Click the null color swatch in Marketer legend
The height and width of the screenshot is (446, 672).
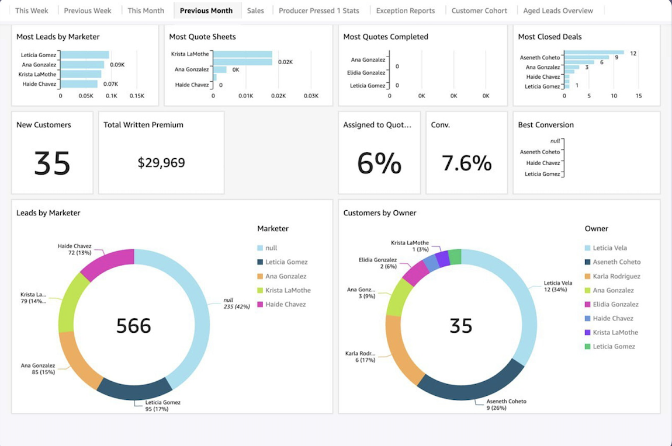click(x=261, y=248)
